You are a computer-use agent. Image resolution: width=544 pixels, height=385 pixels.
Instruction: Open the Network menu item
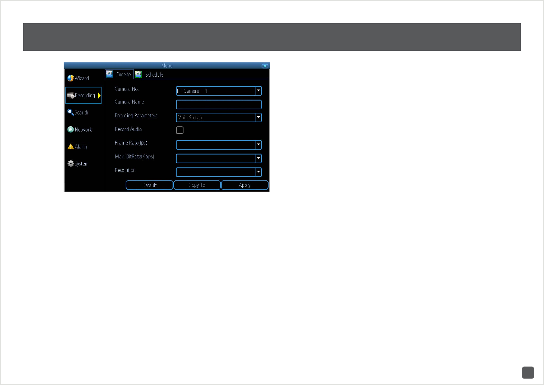click(80, 130)
